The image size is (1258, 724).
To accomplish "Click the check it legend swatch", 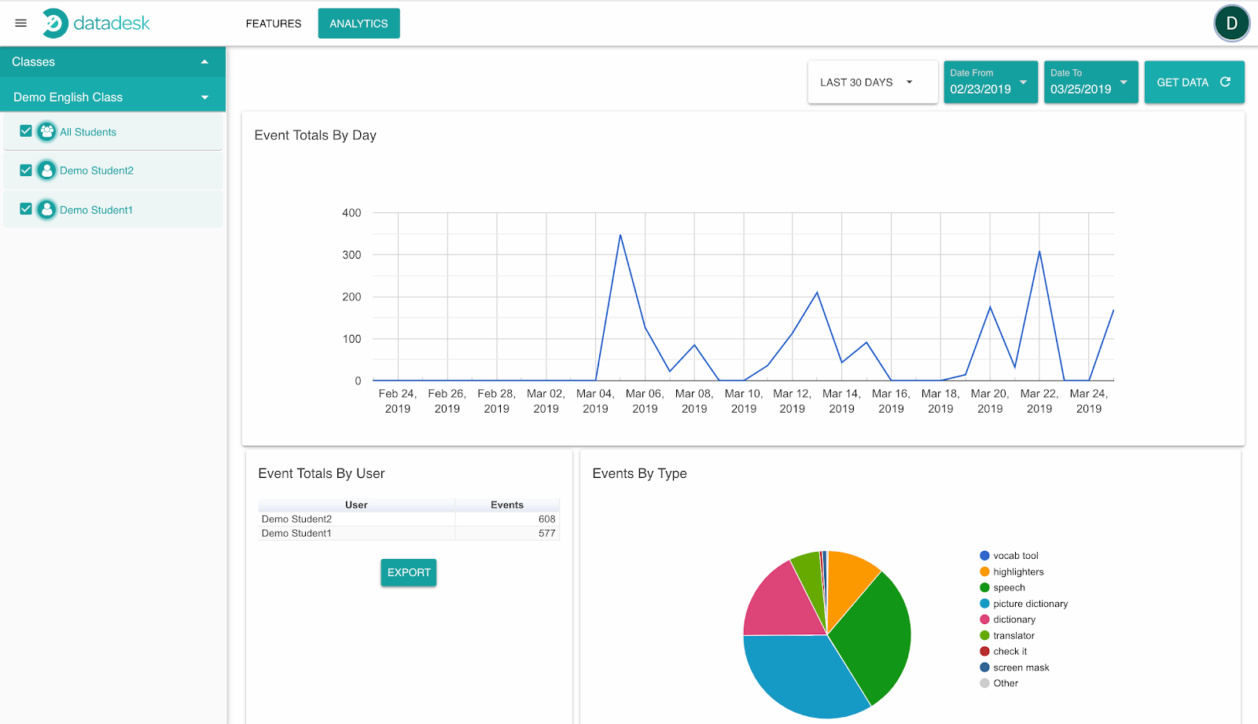I will click(984, 651).
